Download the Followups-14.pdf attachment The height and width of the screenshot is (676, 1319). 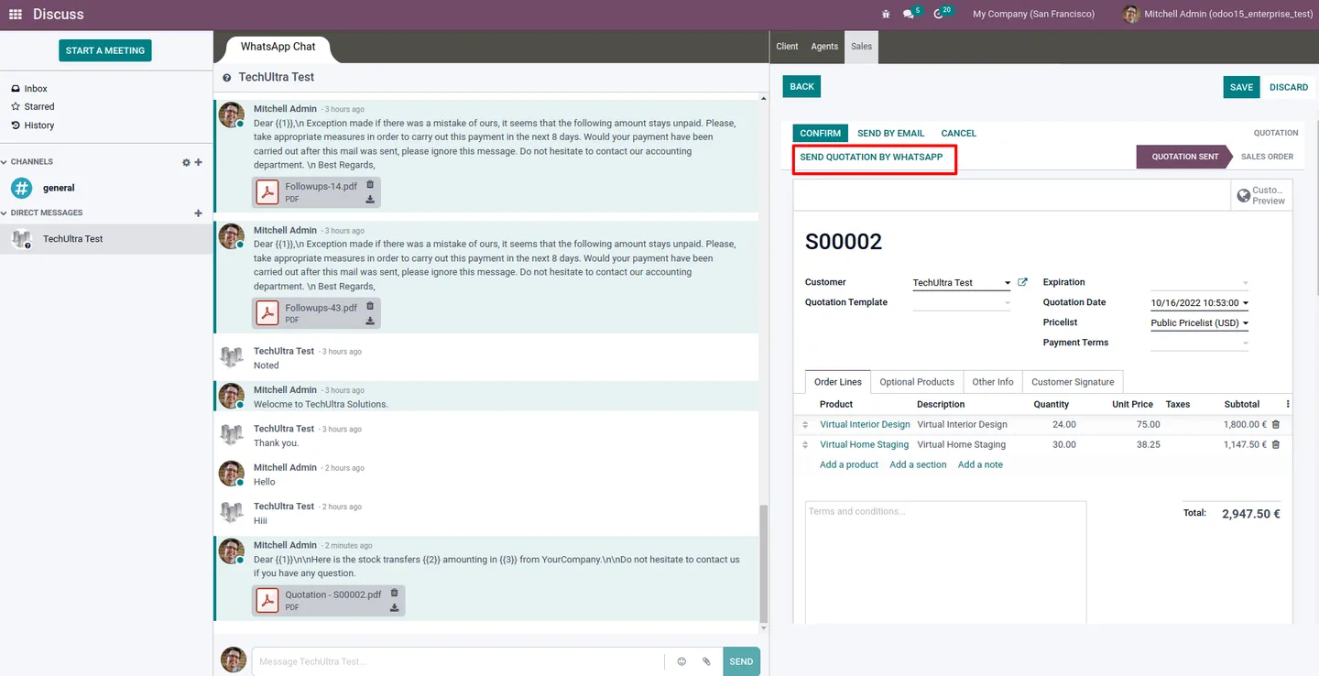[x=370, y=199]
